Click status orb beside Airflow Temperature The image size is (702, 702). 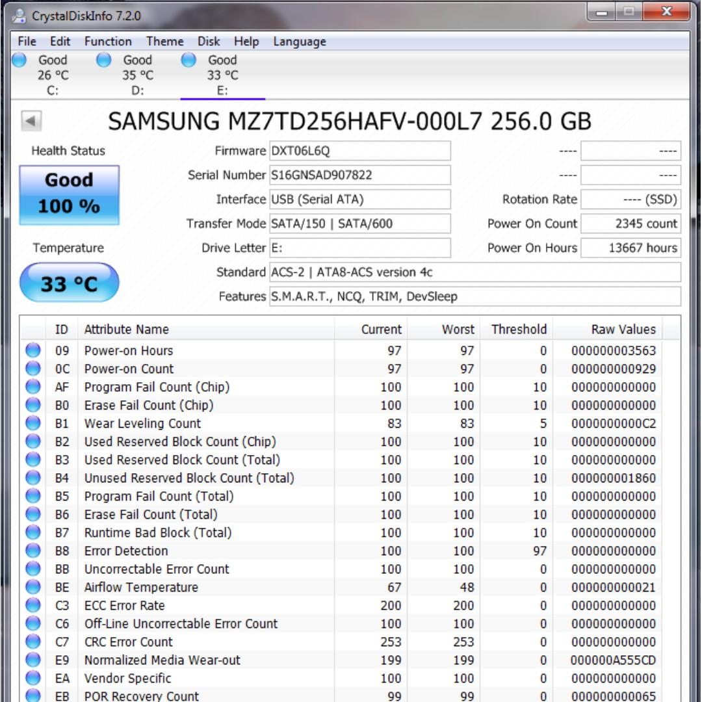coord(33,588)
